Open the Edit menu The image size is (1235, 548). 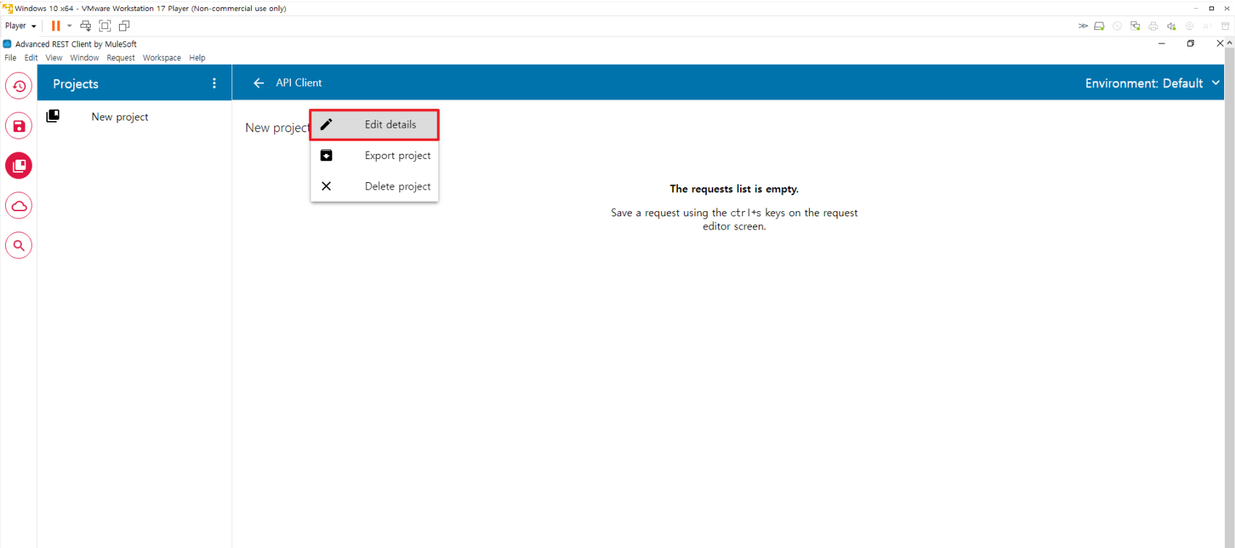click(31, 58)
